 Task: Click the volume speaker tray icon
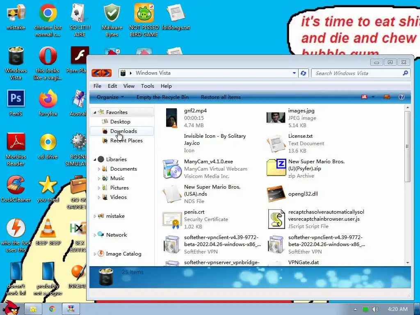point(375,309)
